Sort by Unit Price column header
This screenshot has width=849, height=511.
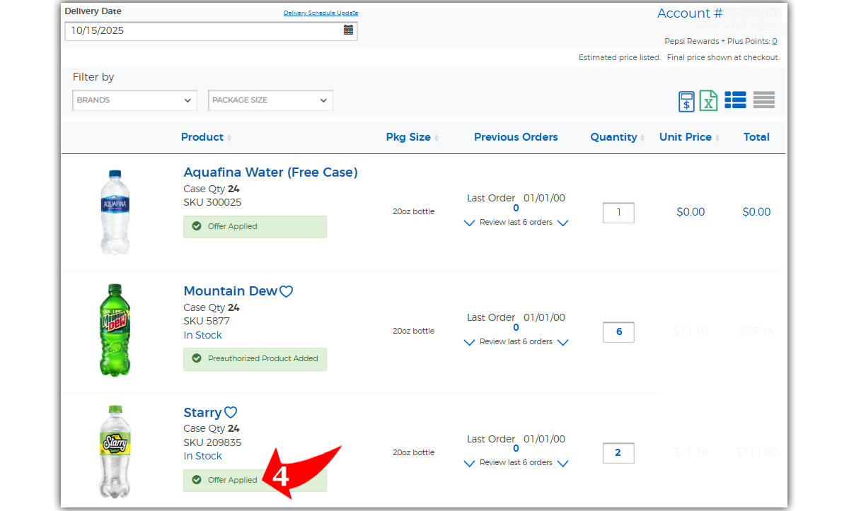tap(685, 137)
